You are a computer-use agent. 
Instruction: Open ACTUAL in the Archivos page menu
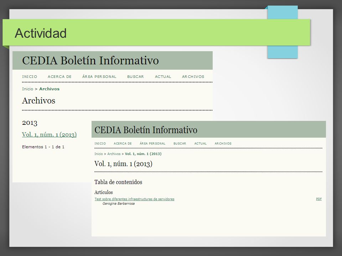click(163, 77)
